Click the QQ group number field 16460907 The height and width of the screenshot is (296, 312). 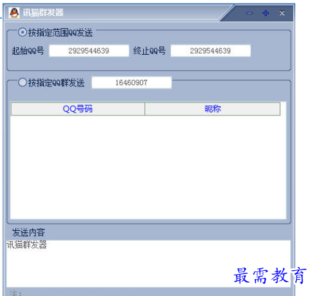point(132,83)
